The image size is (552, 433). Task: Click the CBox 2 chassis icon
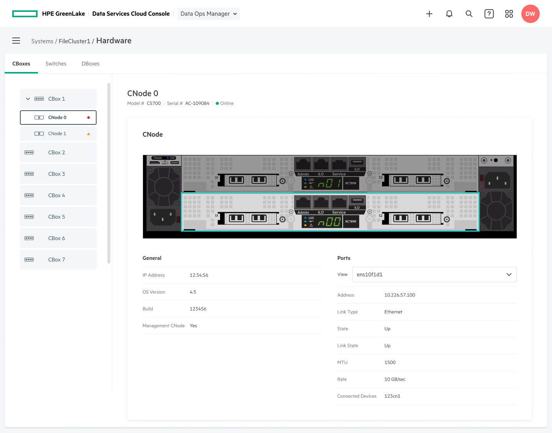pos(29,152)
